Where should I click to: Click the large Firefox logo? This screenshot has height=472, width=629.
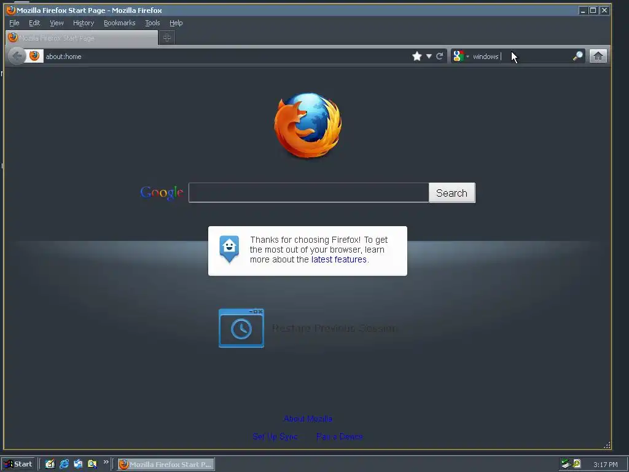click(308, 125)
